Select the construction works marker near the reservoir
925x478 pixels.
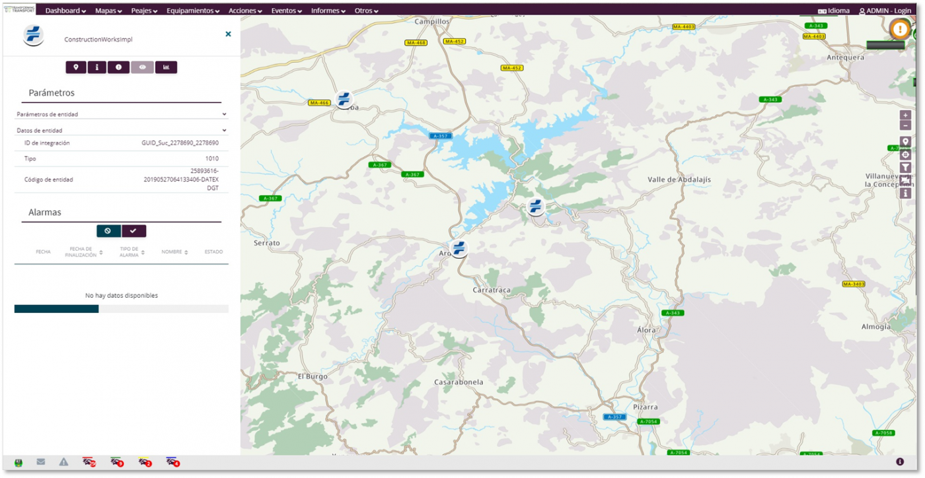coord(536,206)
